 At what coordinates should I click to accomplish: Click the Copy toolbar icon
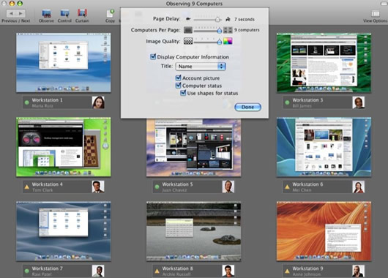(x=111, y=13)
